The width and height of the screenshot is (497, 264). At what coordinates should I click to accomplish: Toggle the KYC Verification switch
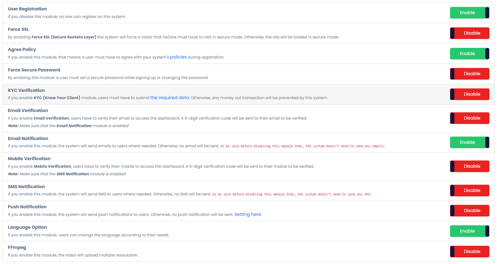coord(469,94)
